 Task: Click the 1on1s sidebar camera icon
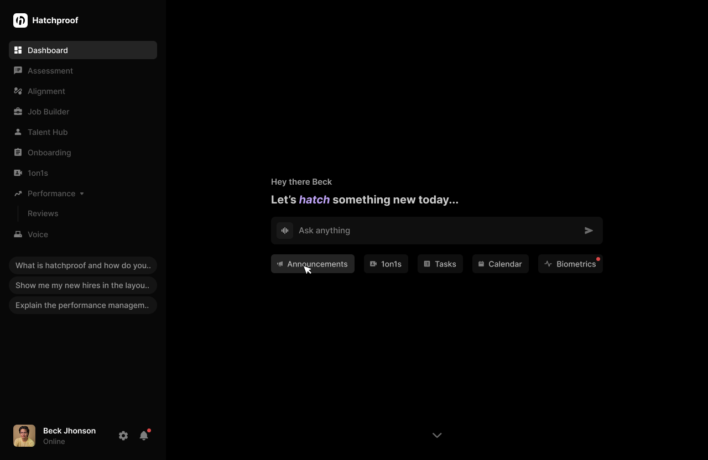[18, 173]
